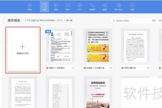Select the 表单 form tab
The height and width of the screenshot is (108, 162).
click(x=132, y=7)
